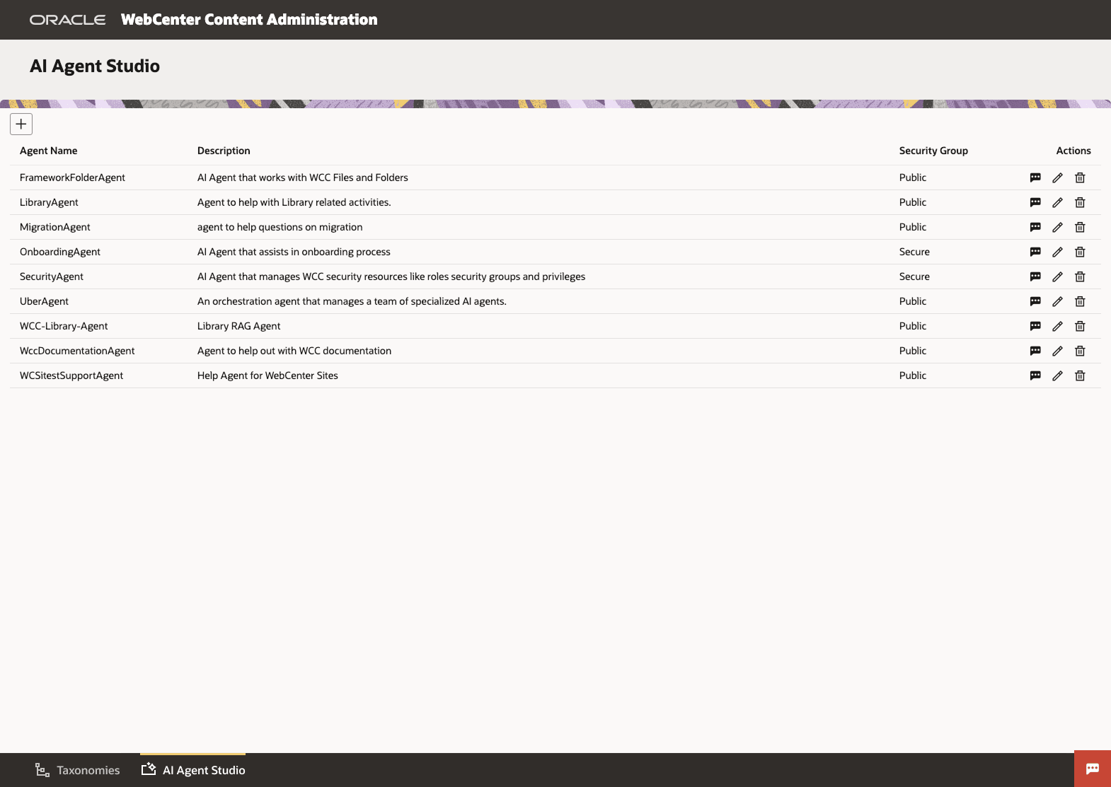The width and height of the screenshot is (1111, 787).
Task: Click the Security Group column header
Action: pyautogui.click(x=933, y=151)
